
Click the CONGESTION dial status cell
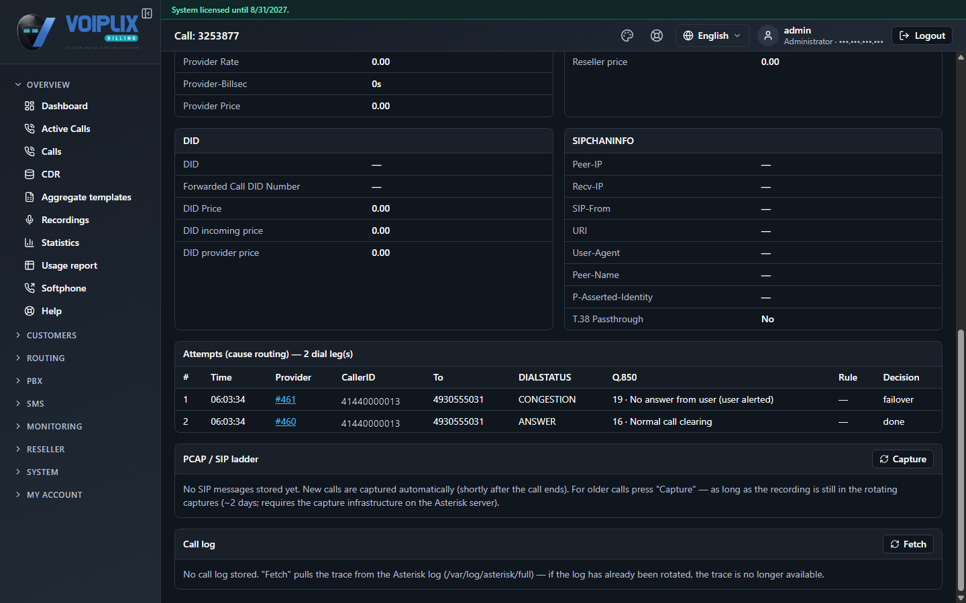pyautogui.click(x=547, y=399)
